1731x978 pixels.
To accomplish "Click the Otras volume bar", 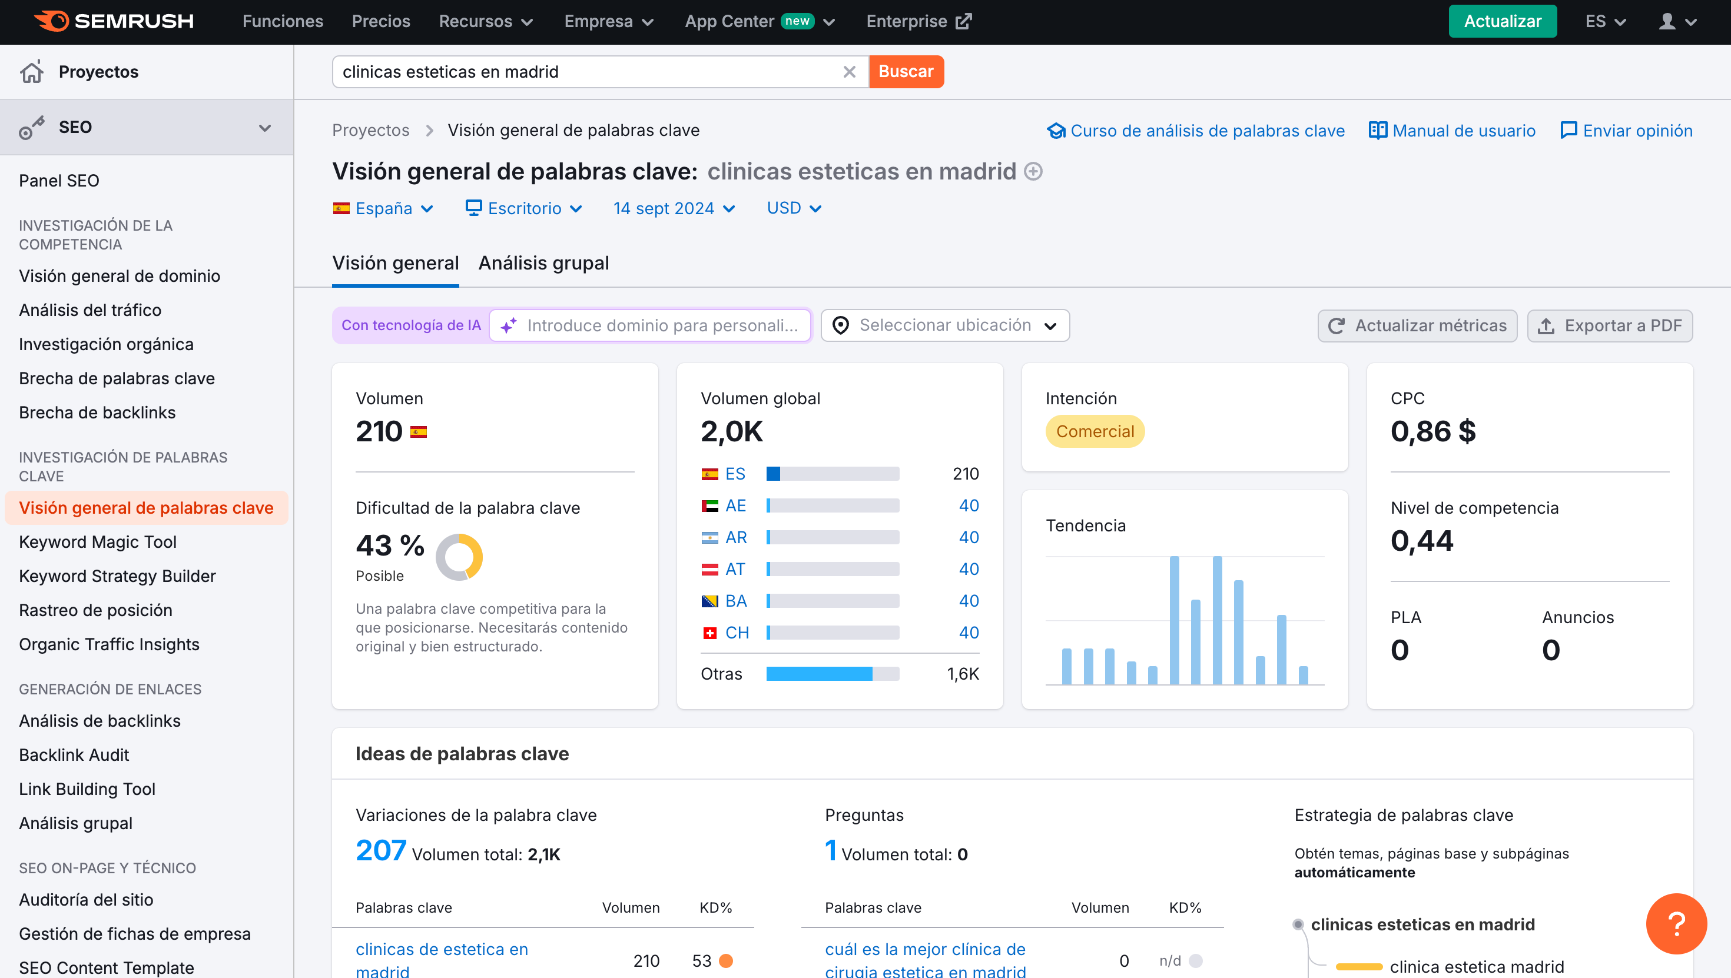I will [833, 674].
